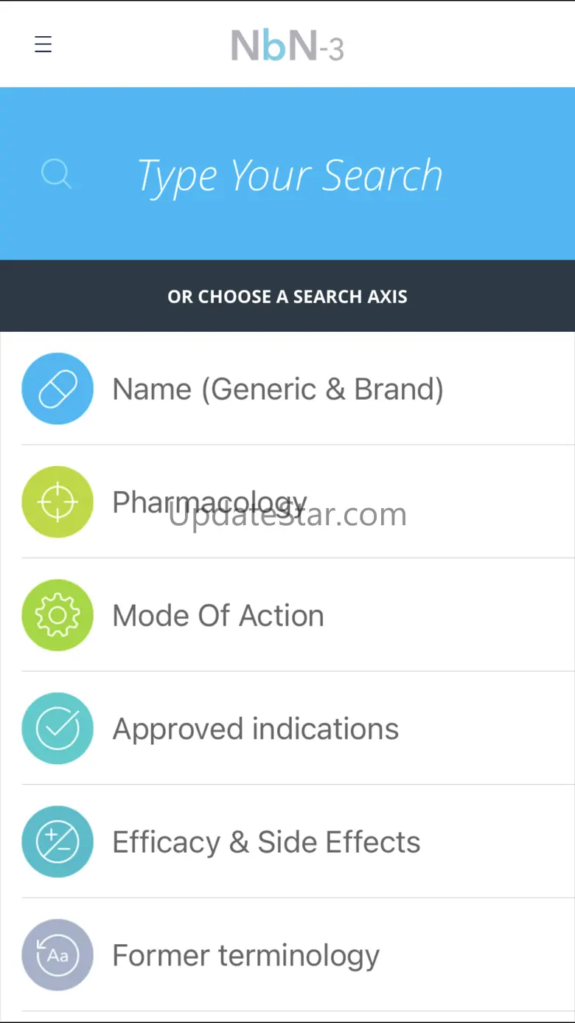Viewport: 575px width, 1023px height.
Task: Click the NbN-3 logo
Action: click(287, 46)
